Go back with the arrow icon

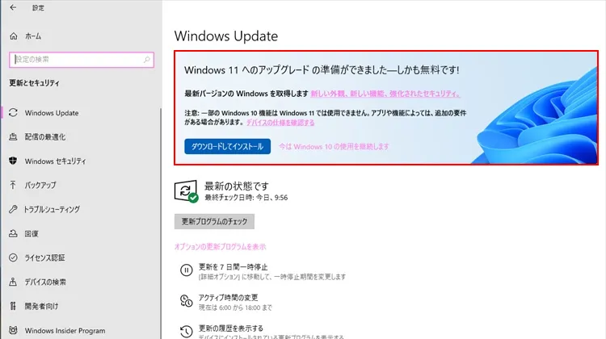click(13, 7)
